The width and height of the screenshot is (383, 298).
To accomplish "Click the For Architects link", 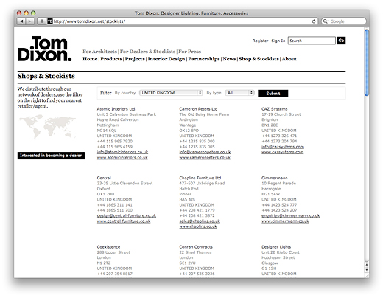I will [99, 52].
